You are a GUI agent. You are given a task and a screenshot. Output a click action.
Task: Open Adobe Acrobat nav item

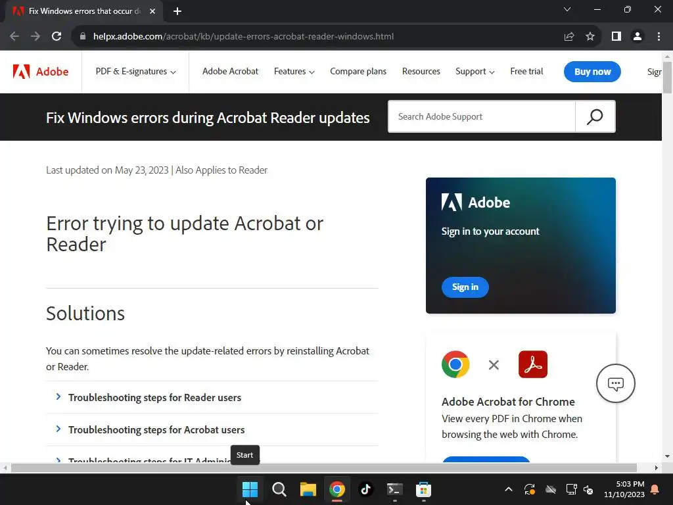coord(231,71)
